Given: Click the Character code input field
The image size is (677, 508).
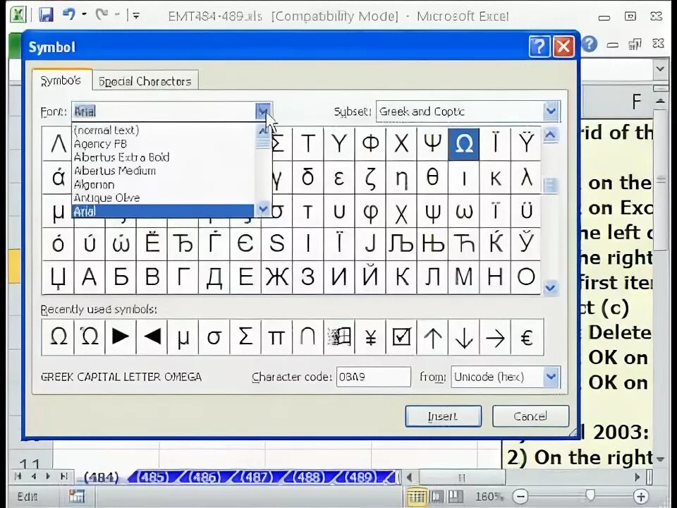Looking at the screenshot, I should [x=374, y=377].
